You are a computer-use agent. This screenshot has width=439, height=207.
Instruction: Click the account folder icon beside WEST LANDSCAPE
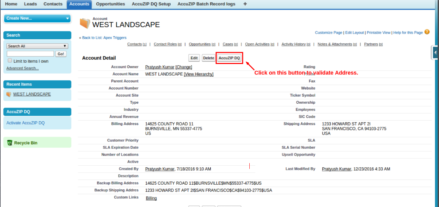point(85,22)
